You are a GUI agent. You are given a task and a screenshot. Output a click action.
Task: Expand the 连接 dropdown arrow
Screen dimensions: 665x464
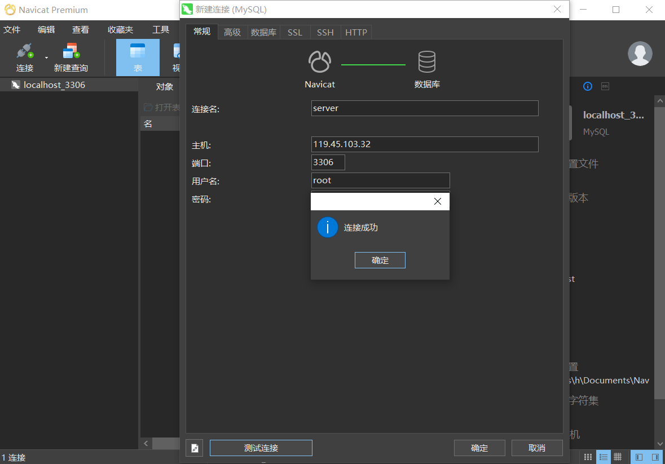pyautogui.click(x=46, y=58)
